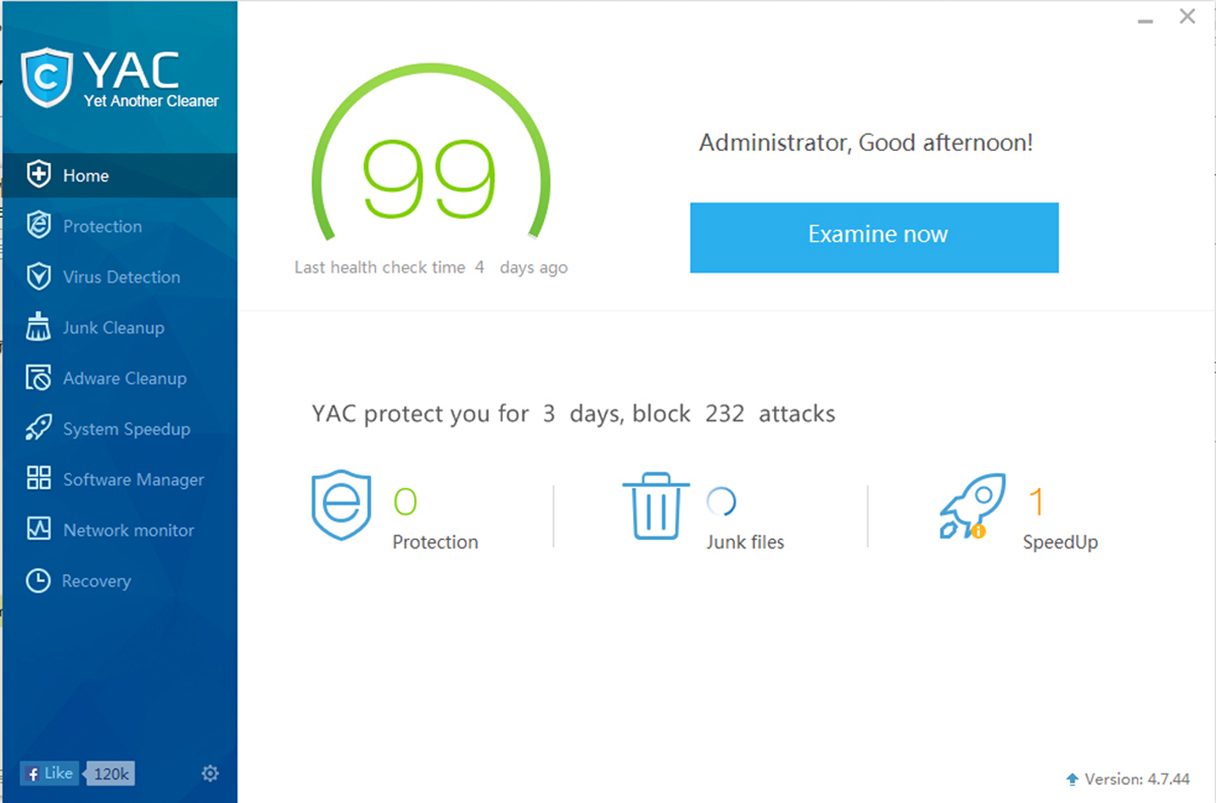
Task: Click the 99 health score gauge
Action: [430, 178]
